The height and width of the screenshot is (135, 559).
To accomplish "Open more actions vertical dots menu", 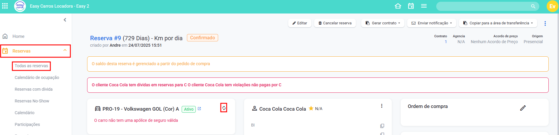I will click(545, 23).
